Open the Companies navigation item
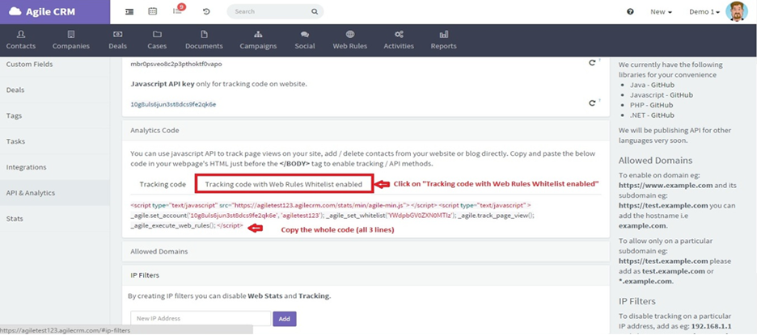The image size is (757, 335). tap(71, 40)
